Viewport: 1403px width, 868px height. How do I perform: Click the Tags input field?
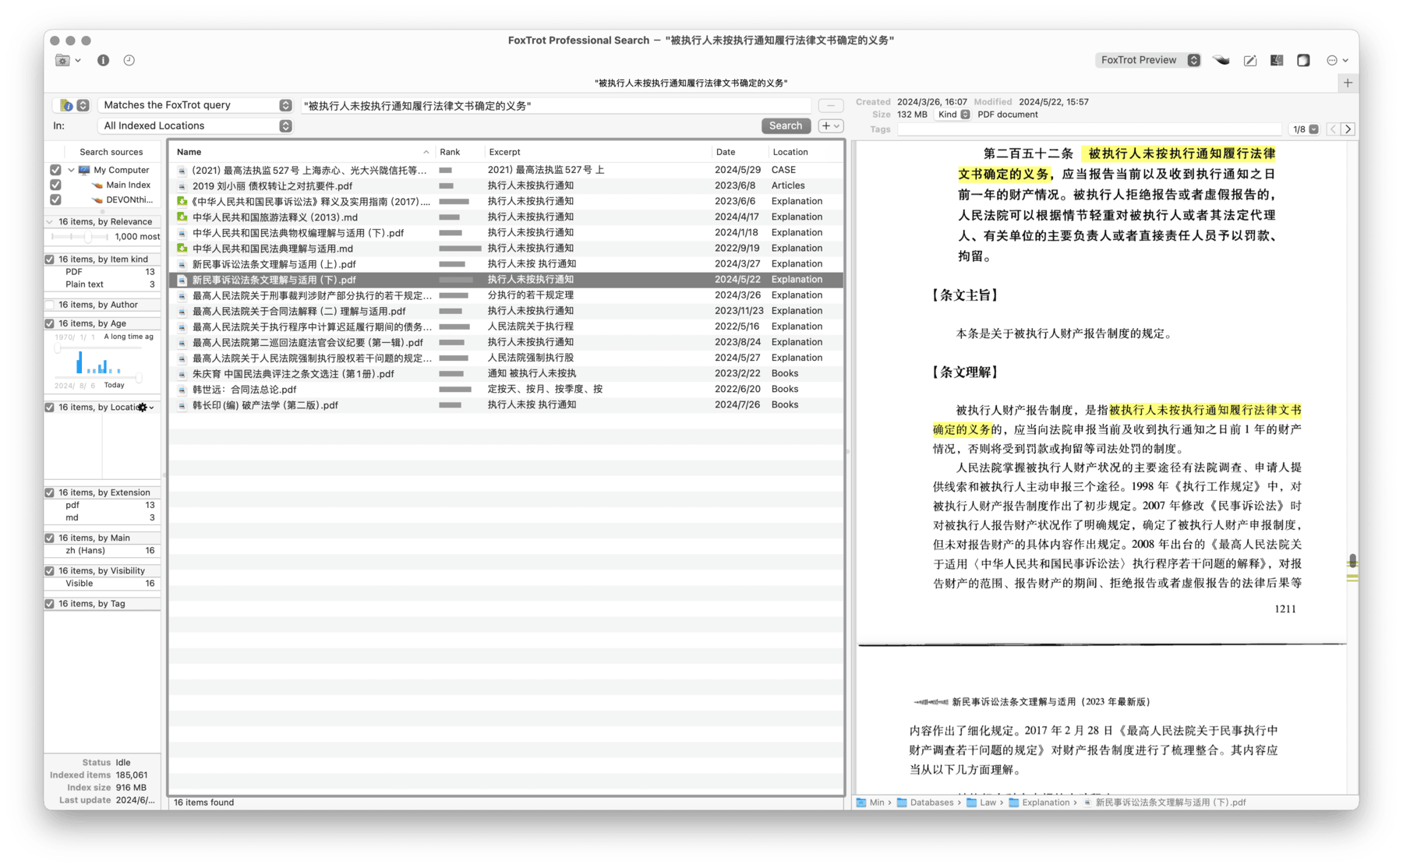tap(1089, 129)
